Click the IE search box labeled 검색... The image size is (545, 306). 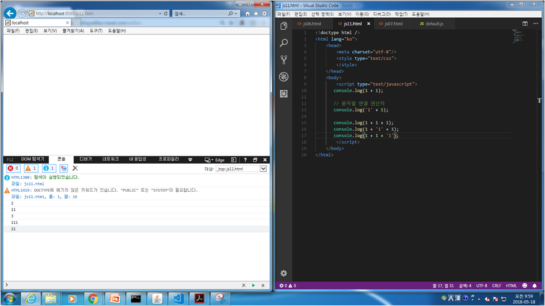pyautogui.click(x=200, y=14)
